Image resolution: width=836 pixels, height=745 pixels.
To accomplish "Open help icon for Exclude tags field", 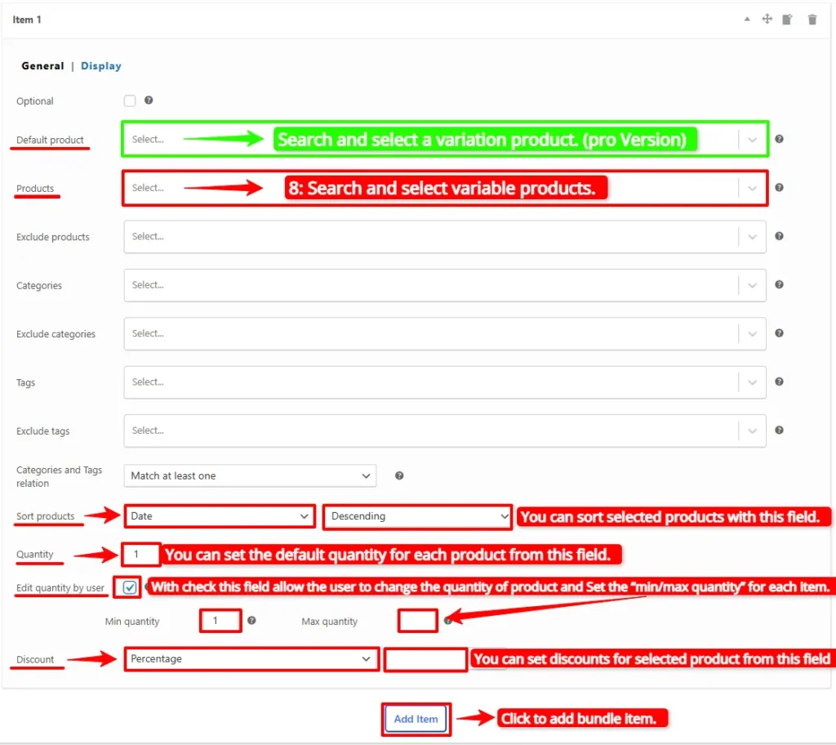I will click(x=779, y=430).
